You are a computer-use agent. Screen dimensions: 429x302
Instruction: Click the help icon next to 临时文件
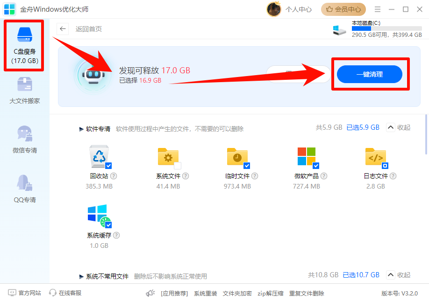click(255, 176)
